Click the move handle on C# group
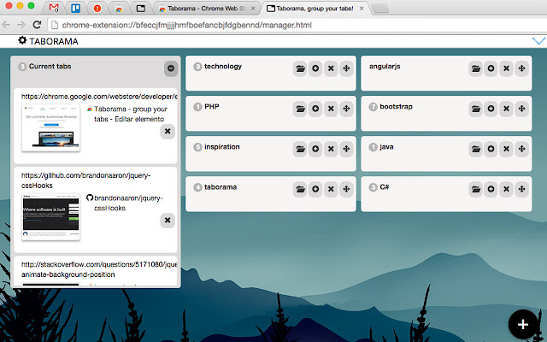This screenshot has height=342, width=547. point(522,189)
